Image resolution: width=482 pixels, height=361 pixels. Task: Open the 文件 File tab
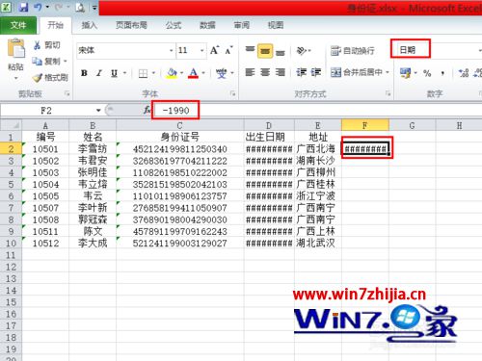[18, 25]
